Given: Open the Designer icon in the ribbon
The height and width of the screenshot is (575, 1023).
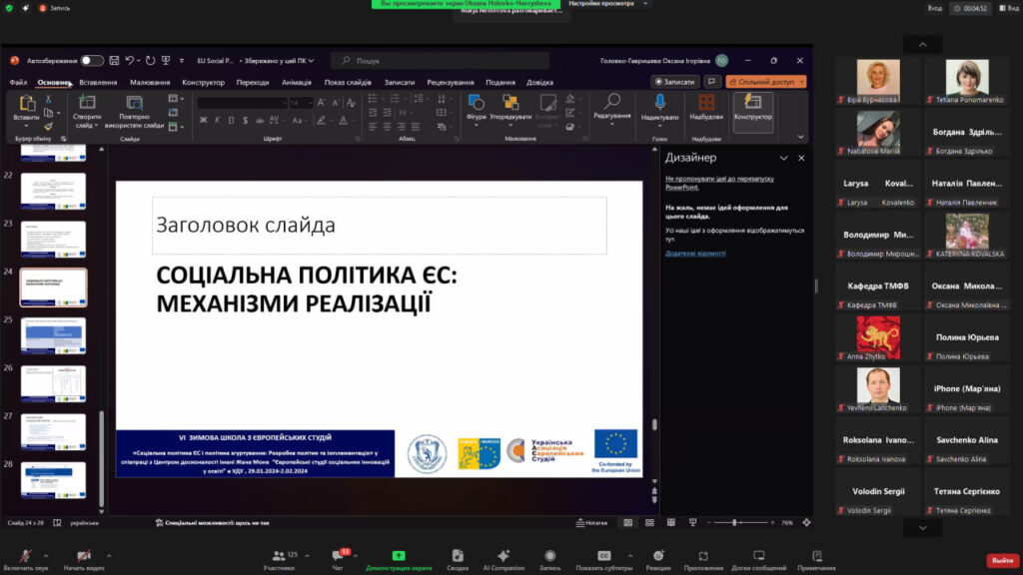Looking at the screenshot, I should pyautogui.click(x=753, y=103).
